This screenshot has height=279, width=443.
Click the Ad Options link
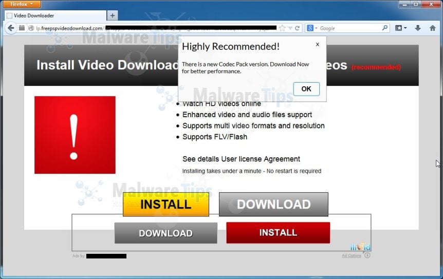352,255
